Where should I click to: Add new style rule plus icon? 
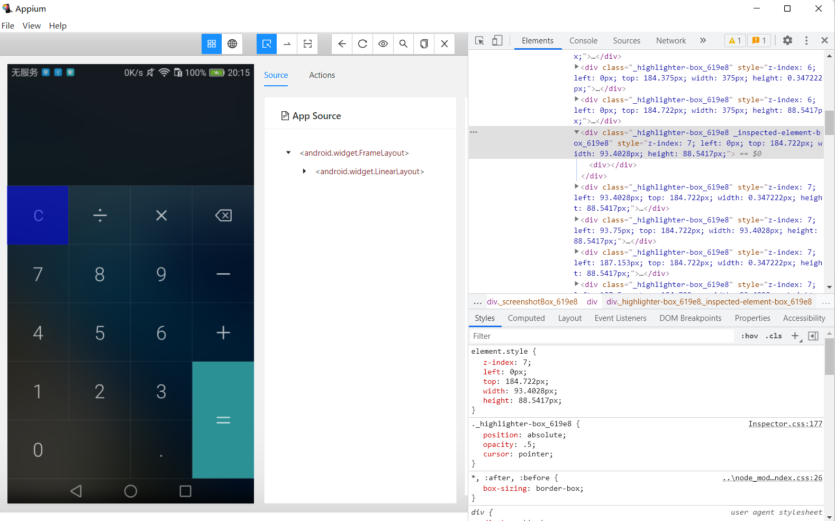(x=795, y=336)
